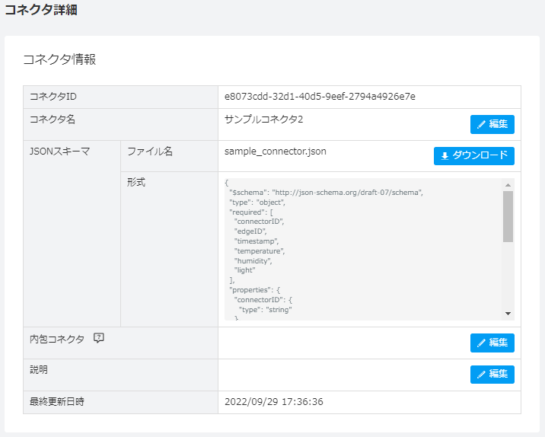Edit the 説明 description field
The width and height of the screenshot is (545, 437).
click(x=492, y=375)
